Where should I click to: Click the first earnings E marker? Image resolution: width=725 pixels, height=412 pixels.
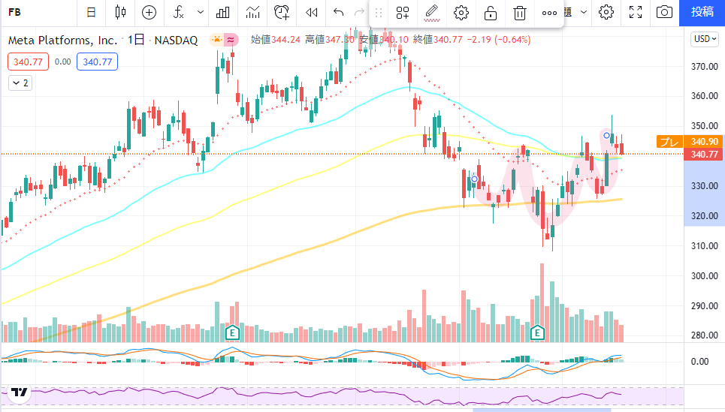coord(232,332)
